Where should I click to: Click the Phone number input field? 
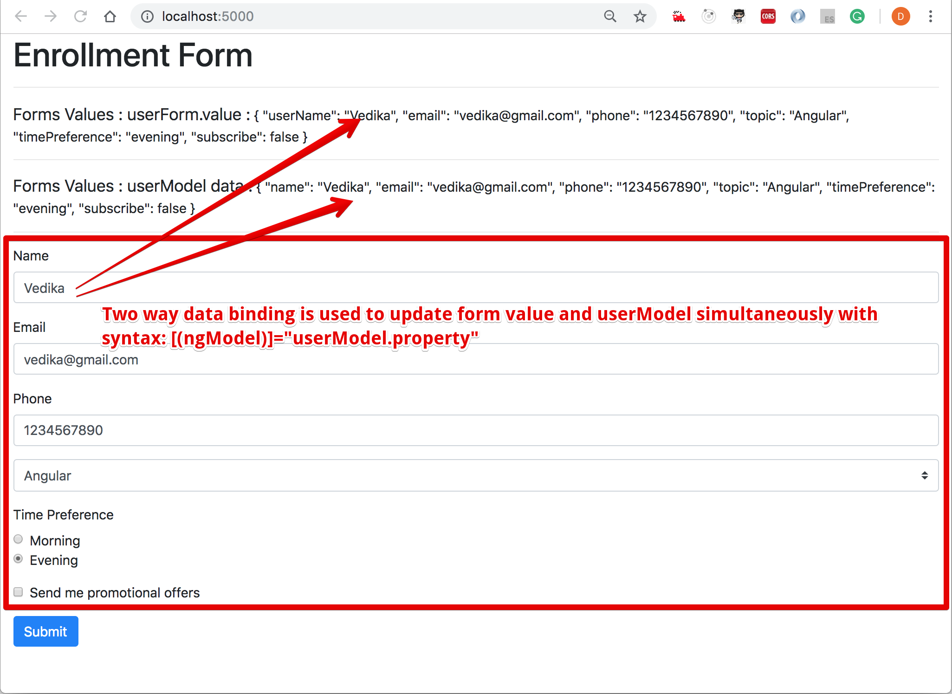(476, 430)
